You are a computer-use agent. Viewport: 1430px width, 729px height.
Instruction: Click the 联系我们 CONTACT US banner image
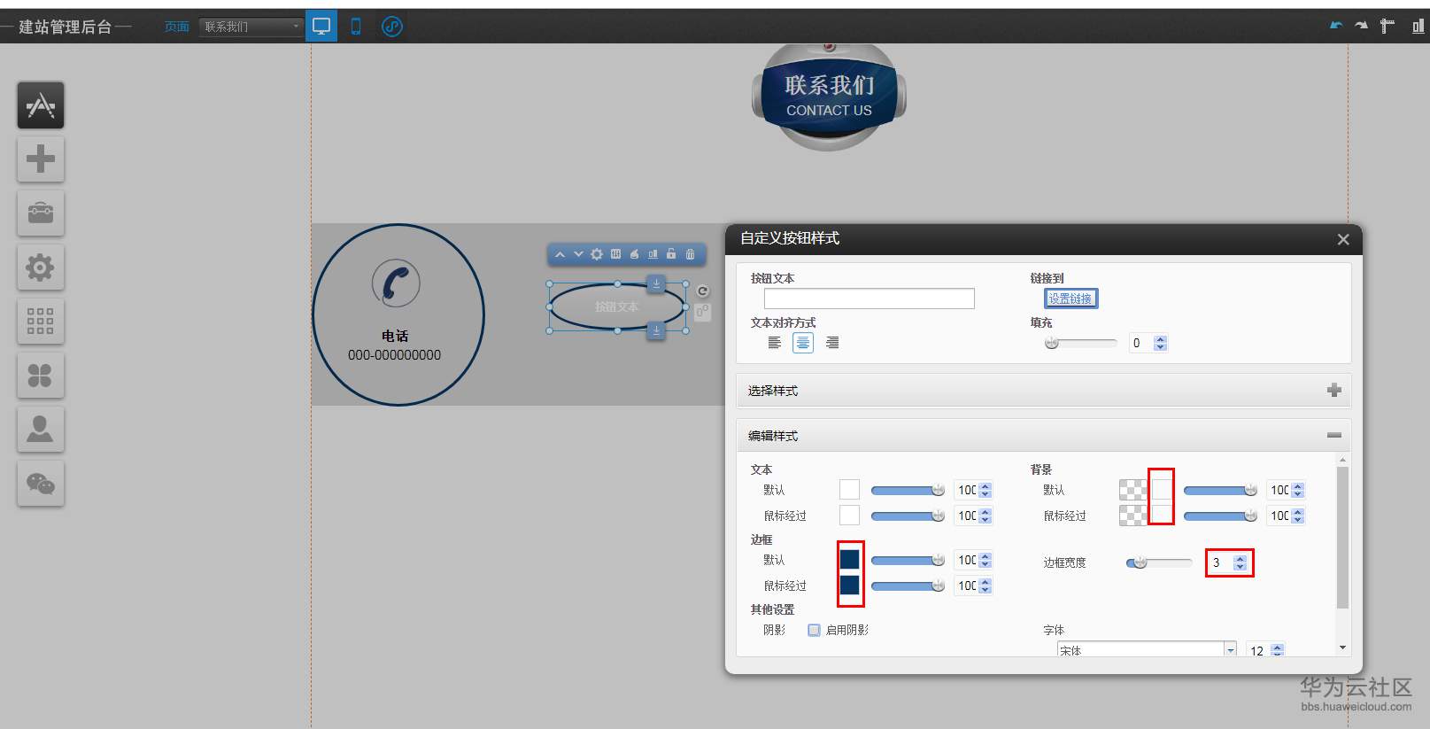(830, 97)
